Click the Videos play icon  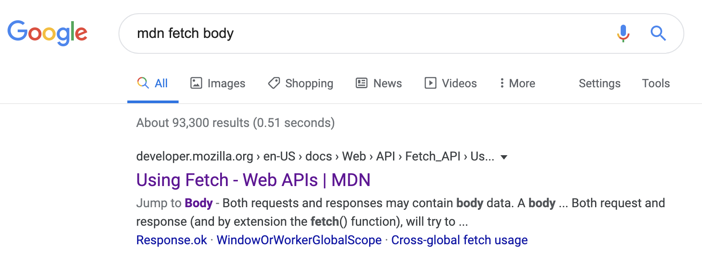pos(431,83)
